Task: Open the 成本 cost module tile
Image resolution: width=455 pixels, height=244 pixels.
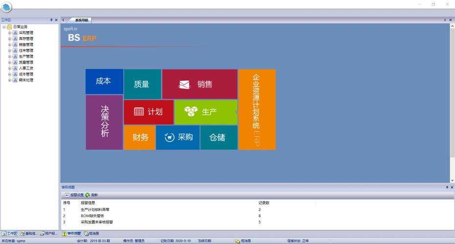Action: click(104, 81)
